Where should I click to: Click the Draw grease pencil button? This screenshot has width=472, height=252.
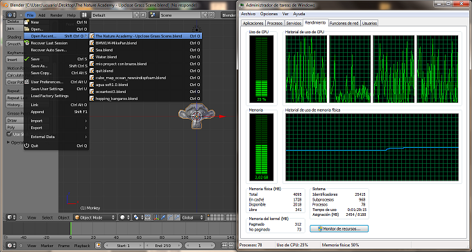15,120
